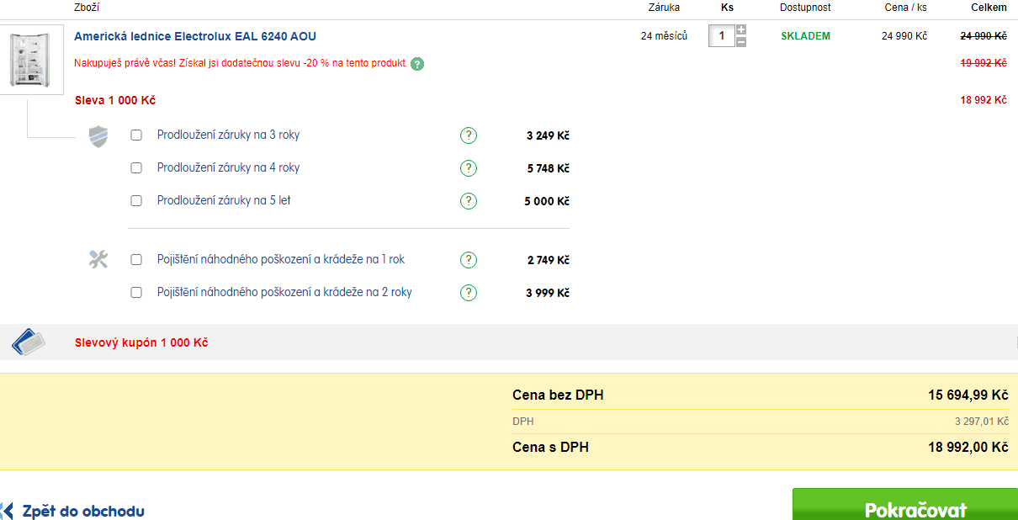Open Pojištění náhodného poškození na 2 roky link
The image size is (1018, 520).
284,293
